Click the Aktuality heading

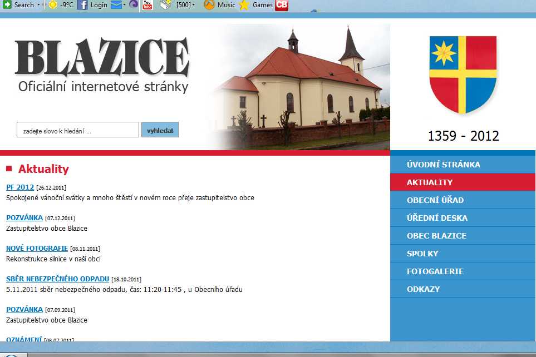pyautogui.click(x=43, y=168)
